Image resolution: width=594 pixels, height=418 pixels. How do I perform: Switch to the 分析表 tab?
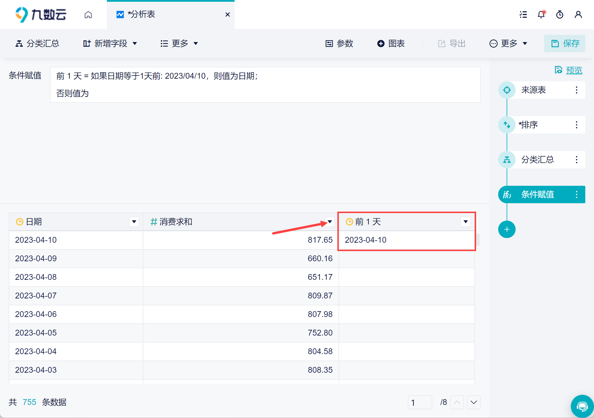pyautogui.click(x=142, y=15)
